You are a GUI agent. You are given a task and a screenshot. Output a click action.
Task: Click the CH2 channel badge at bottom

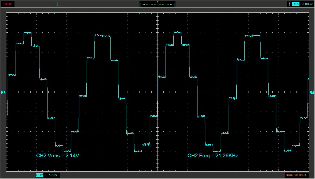click(39, 175)
